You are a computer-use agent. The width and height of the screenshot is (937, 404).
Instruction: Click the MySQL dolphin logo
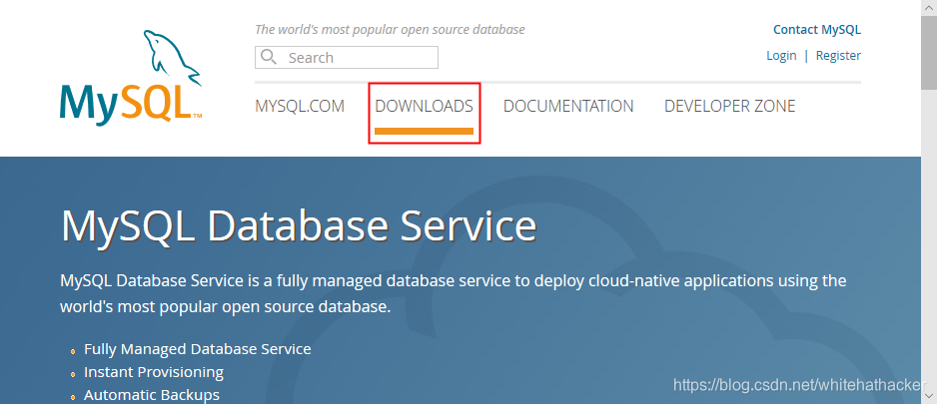coord(131,77)
